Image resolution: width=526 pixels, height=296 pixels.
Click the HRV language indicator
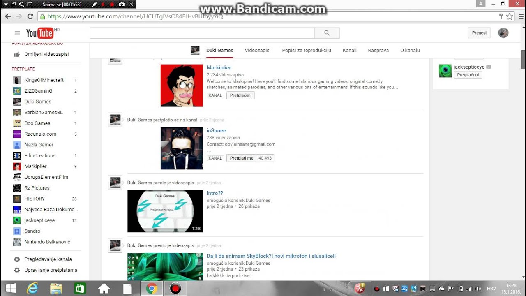pyautogui.click(x=491, y=289)
